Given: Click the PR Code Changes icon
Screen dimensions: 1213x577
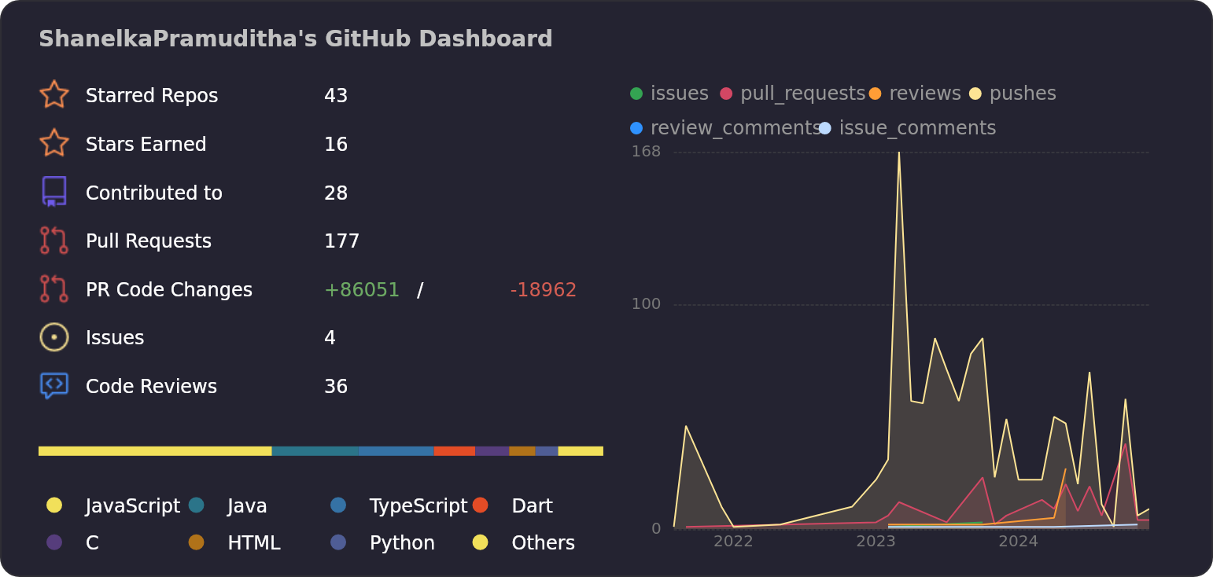Looking at the screenshot, I should point(53,288).
